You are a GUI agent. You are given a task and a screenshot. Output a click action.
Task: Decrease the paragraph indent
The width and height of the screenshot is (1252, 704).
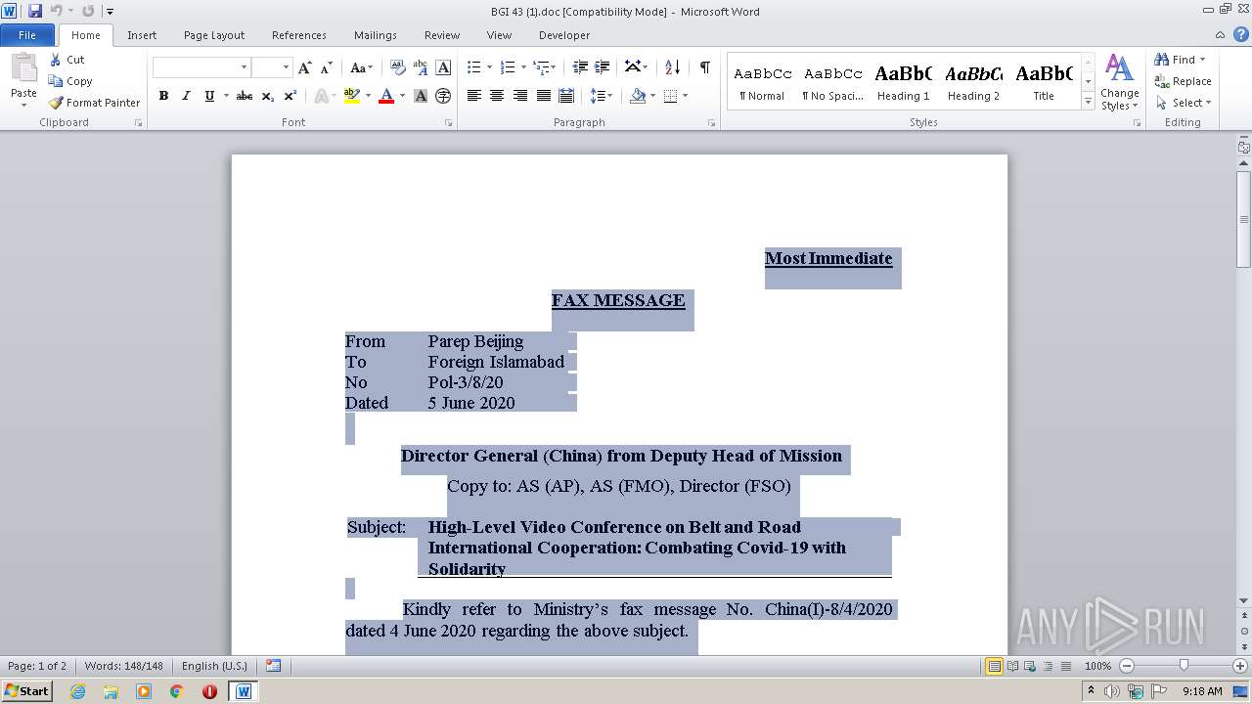pyautogui.click(x=580, y=67)
